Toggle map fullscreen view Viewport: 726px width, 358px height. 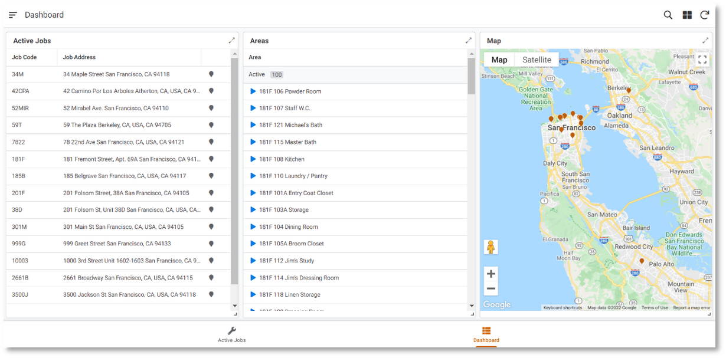[702, 60]
